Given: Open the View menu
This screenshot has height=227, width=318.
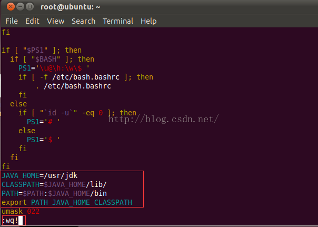Looking at the screenshot, I should 55,21.
